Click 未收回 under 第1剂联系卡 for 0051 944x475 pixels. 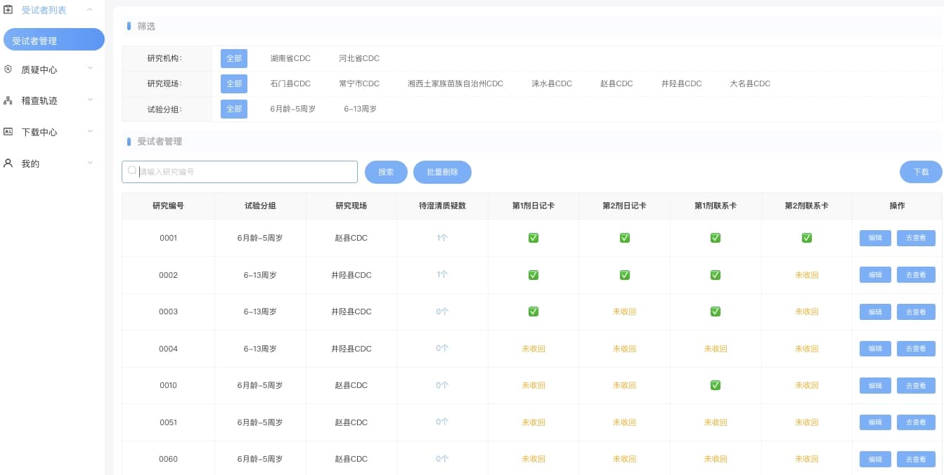[716, 422]
